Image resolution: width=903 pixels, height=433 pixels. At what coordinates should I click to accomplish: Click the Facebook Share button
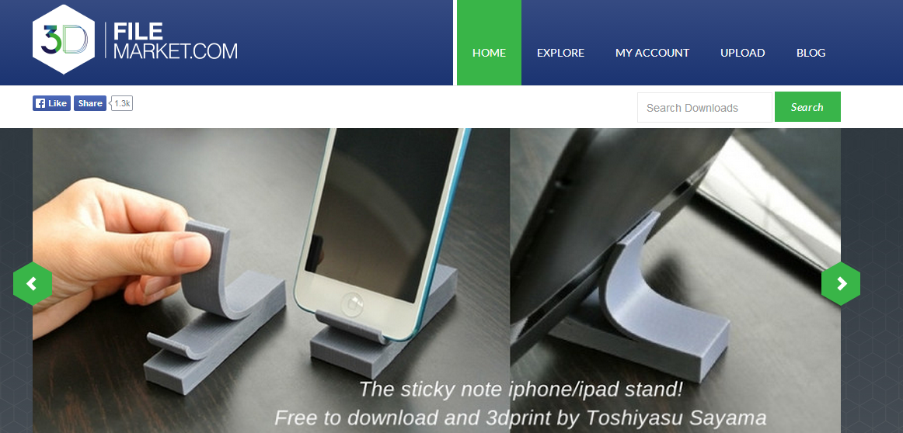90,103
